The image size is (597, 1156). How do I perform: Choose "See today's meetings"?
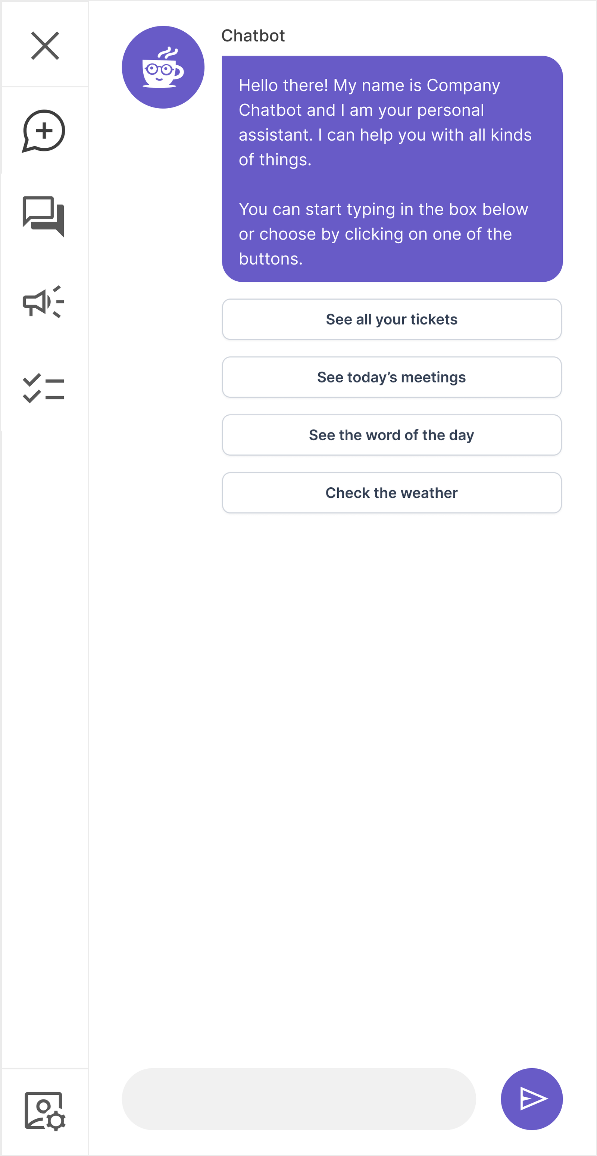point(391,377)
